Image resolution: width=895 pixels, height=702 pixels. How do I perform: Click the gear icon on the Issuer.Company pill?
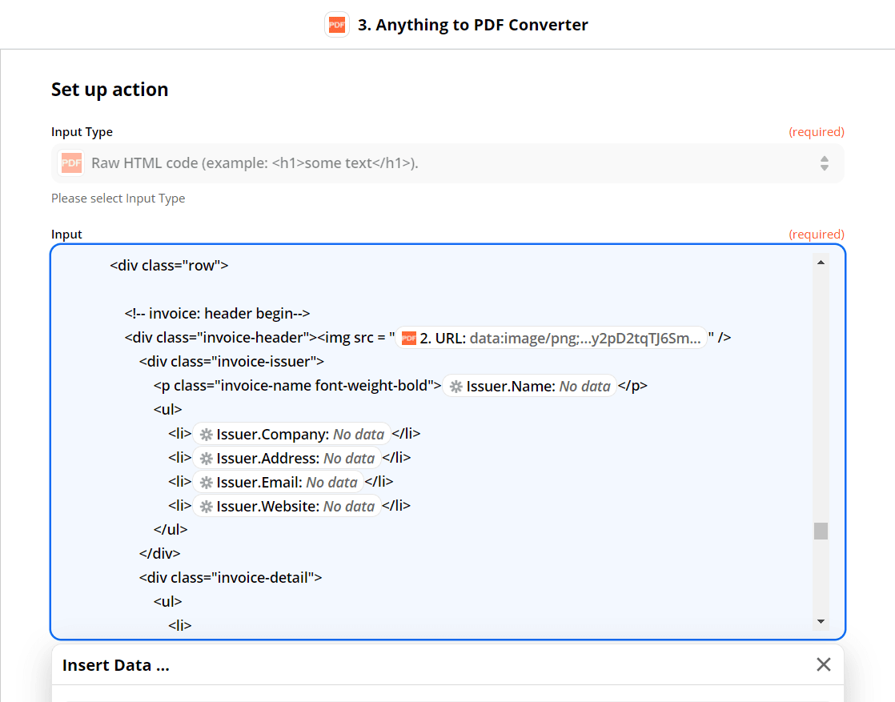[207, 433]
